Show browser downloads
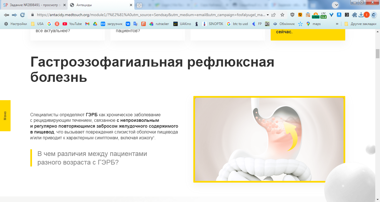Screen dimensions: 380x202 pyautogui.click(x=361, y=15)
